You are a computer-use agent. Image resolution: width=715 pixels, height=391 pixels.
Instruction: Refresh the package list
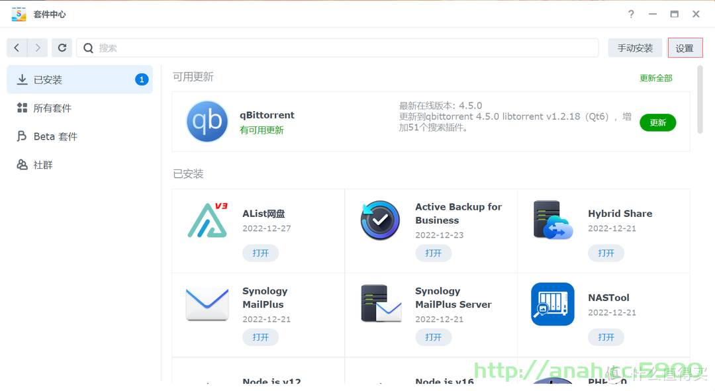click(62, 48)
